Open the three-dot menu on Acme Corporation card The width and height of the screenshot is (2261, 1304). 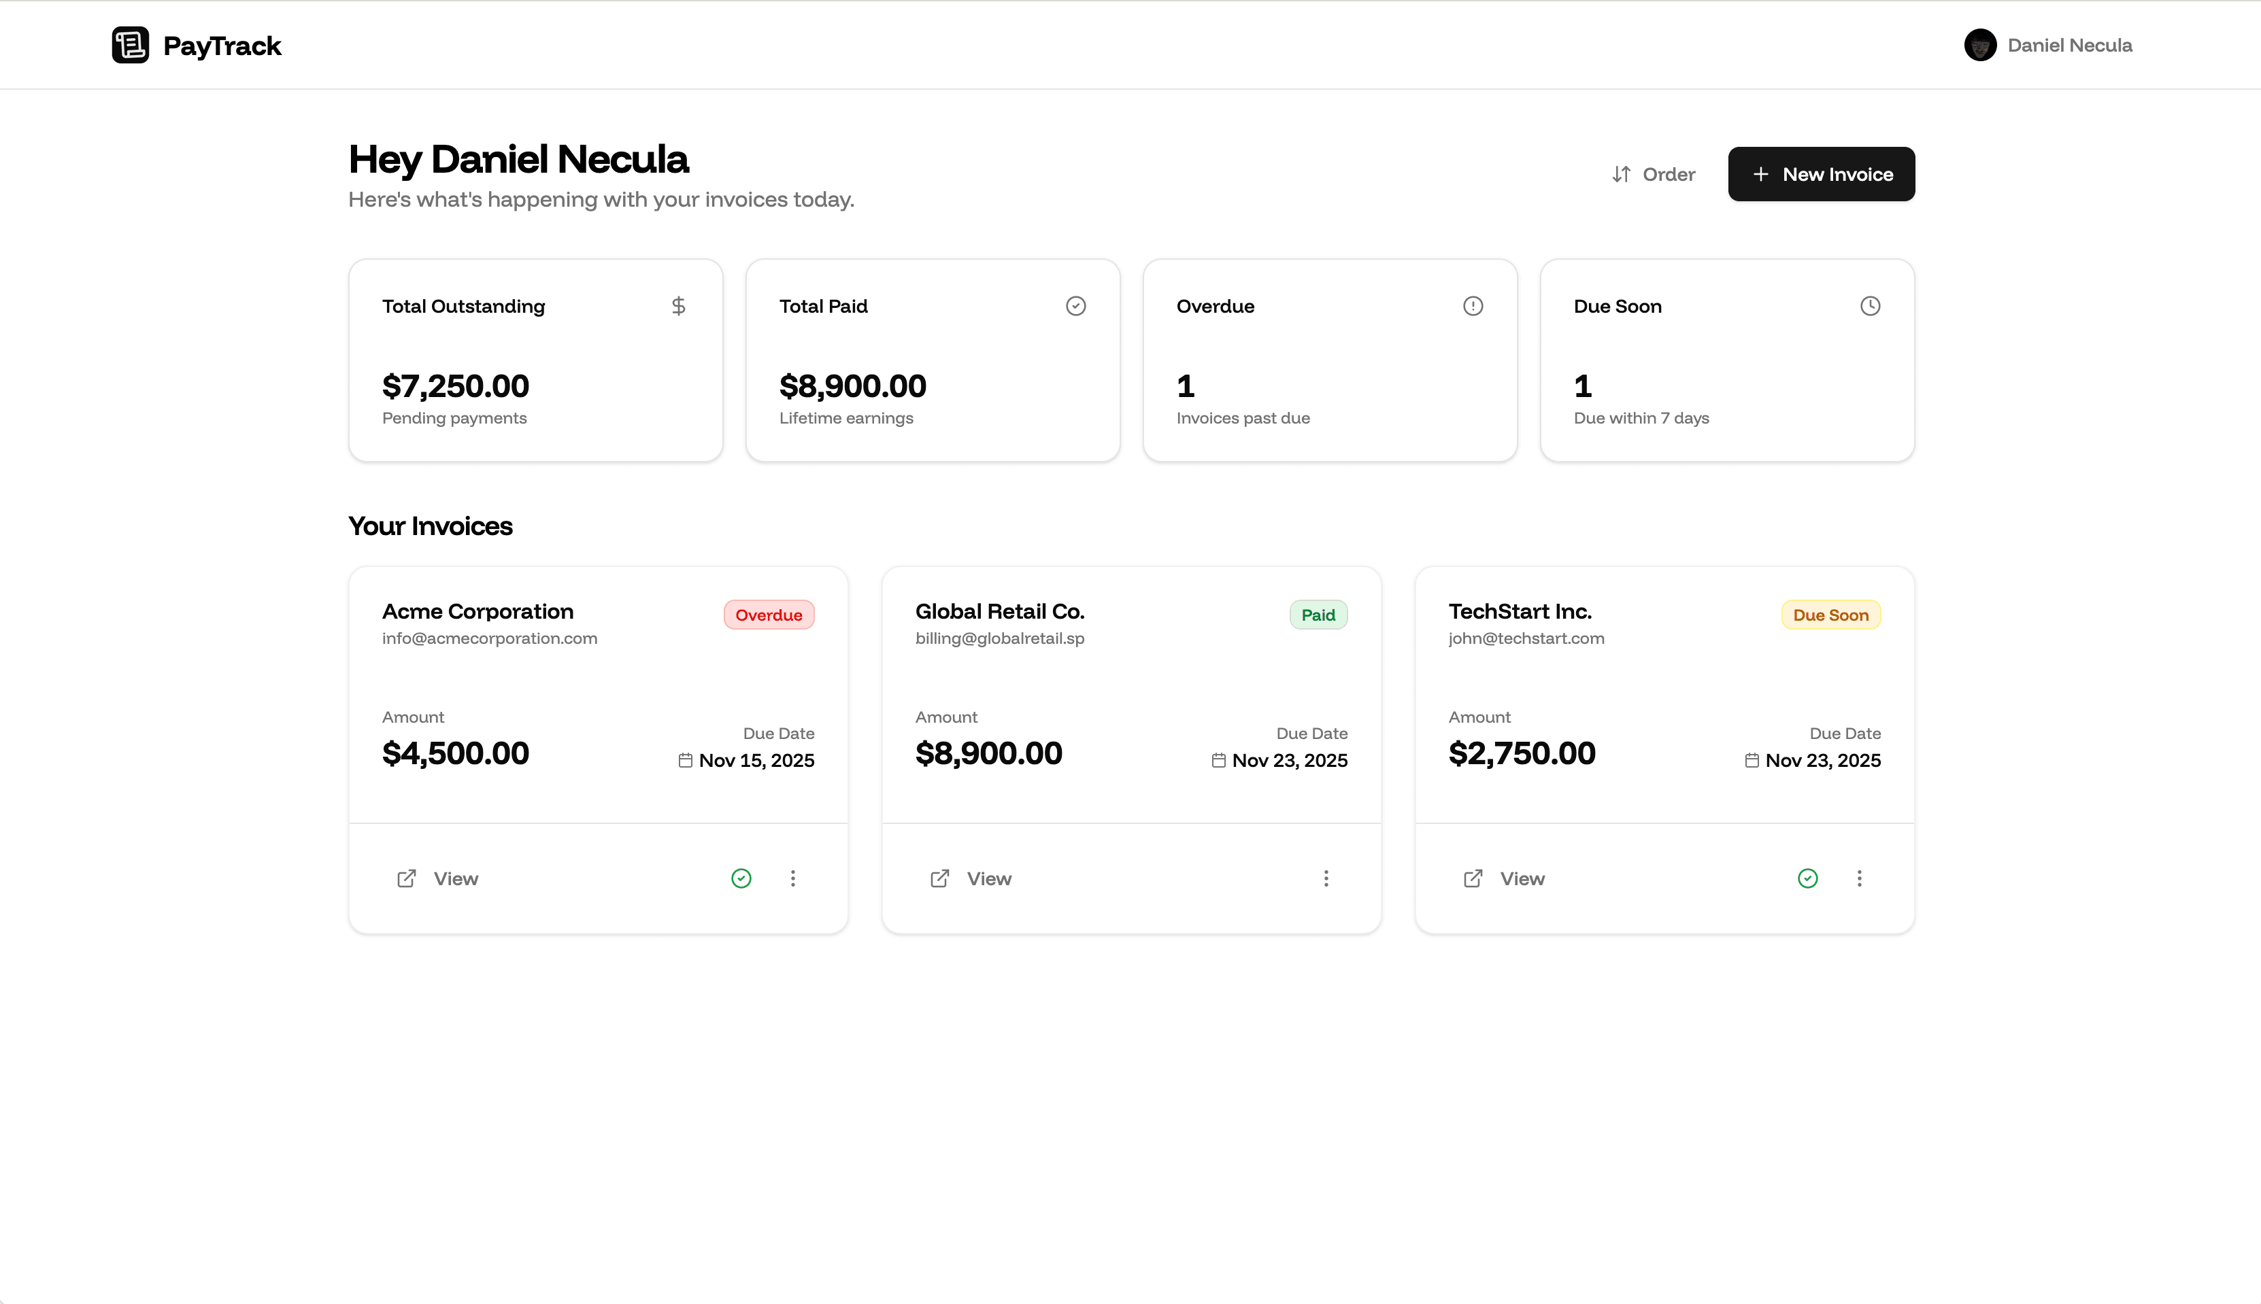[793, 878]
